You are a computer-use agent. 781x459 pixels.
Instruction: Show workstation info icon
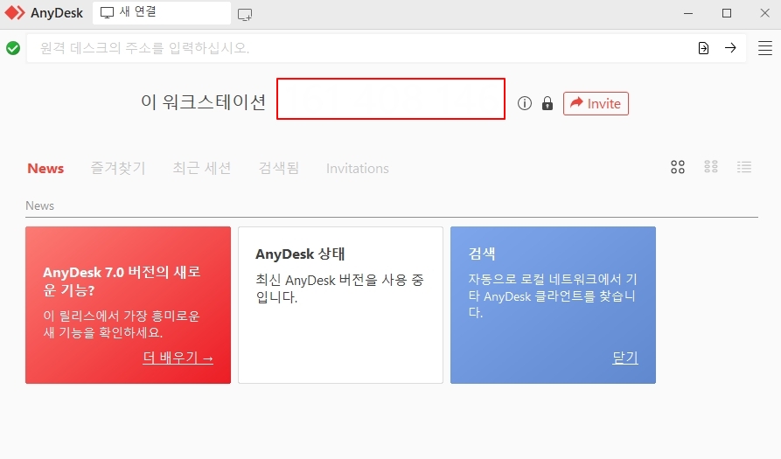pos(525,103)
